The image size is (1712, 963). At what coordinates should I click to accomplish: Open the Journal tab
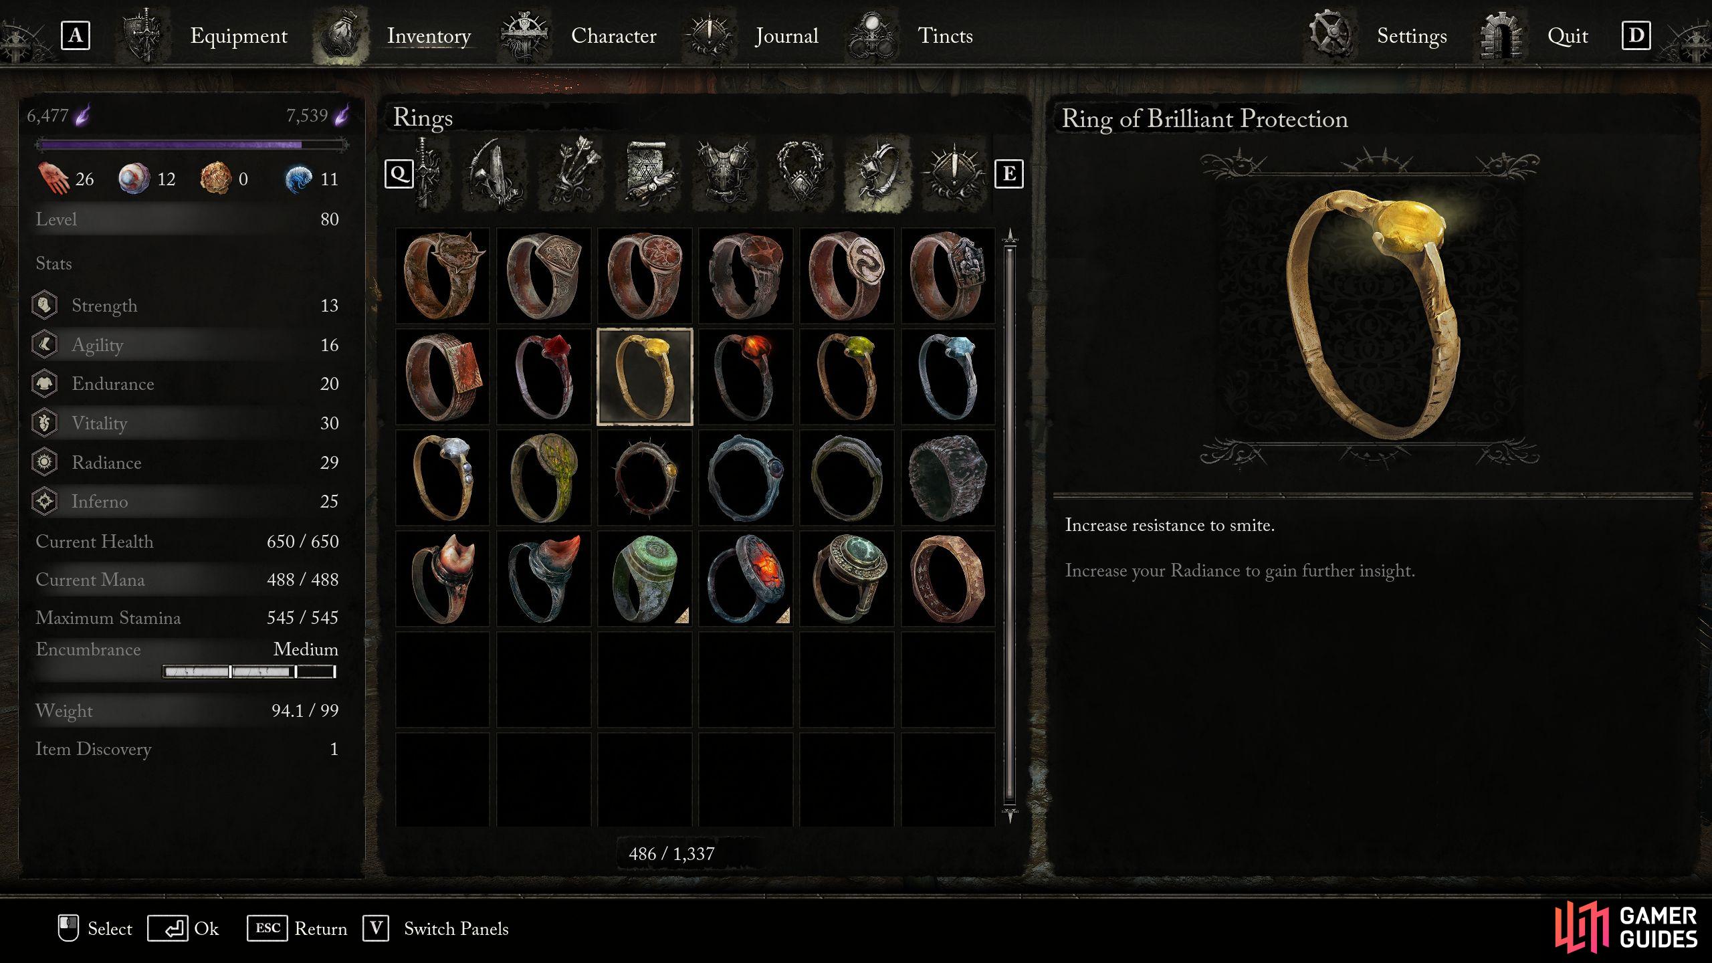[x=786, y=35]
